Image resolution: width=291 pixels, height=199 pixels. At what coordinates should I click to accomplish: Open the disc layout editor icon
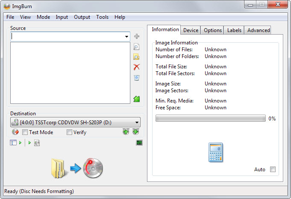[13, 143]
